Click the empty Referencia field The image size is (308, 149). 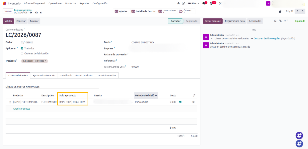[x=164, y=61]
